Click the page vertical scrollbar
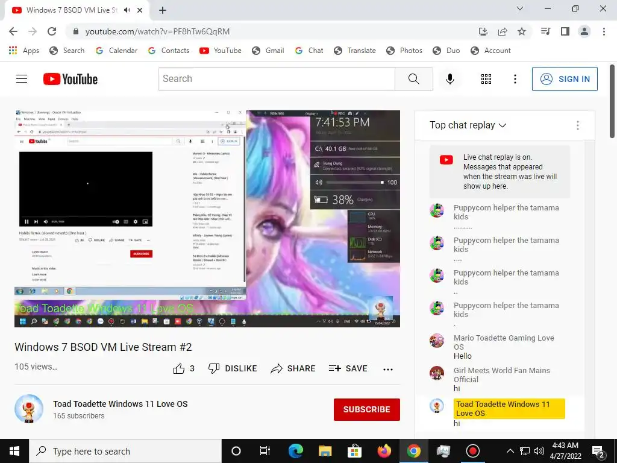 (612, 101)
